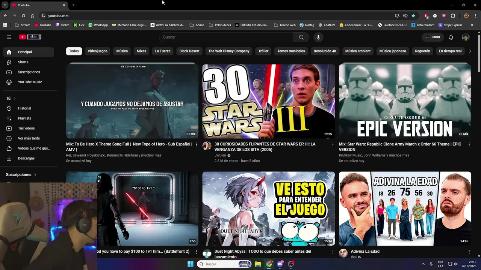Open Playlists in the sidebar
Viewport: 481px width, 270px height.
[x=29, y=118]
